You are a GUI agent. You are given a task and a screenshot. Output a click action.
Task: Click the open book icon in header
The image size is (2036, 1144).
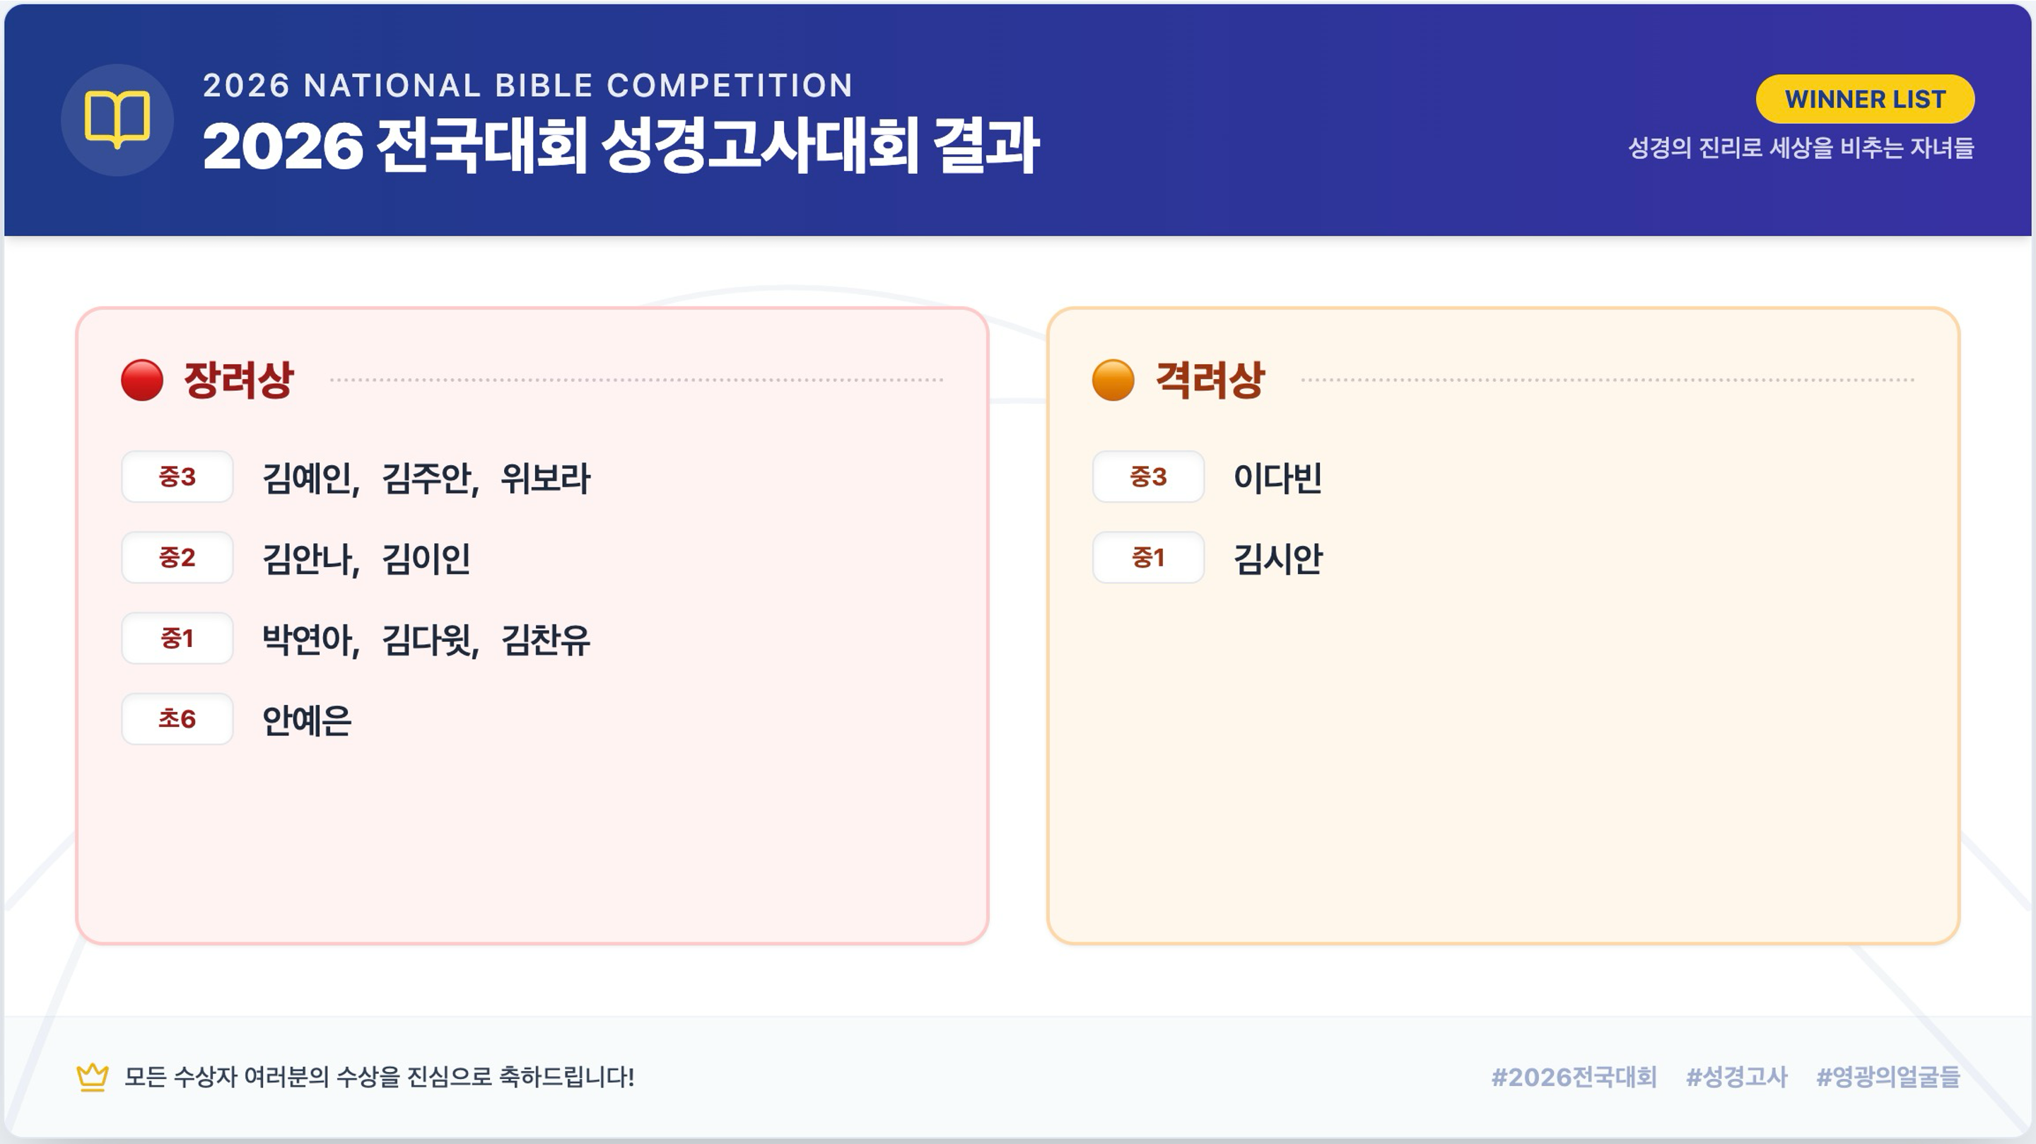[117, 119]
